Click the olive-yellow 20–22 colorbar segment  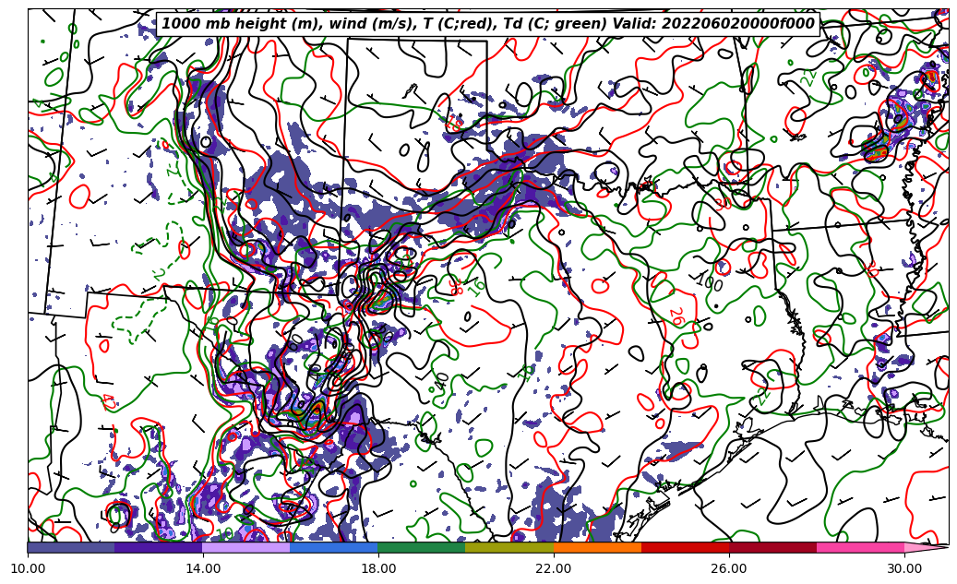509,547
